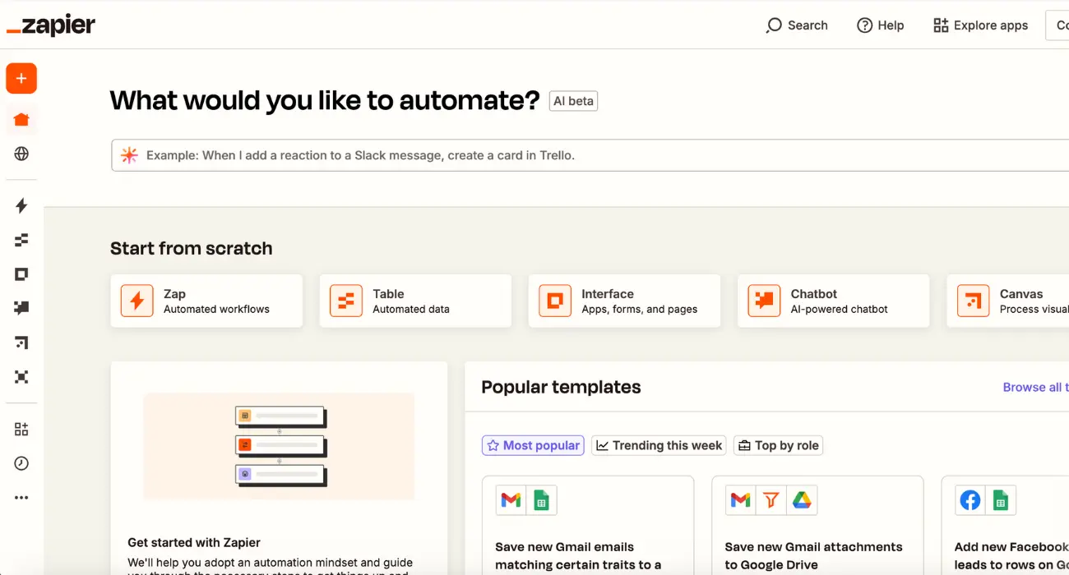1069x575 pixels.
Task: Select the Zaps lightning bolt sidebar icon
Action: (x=21, y=206)
